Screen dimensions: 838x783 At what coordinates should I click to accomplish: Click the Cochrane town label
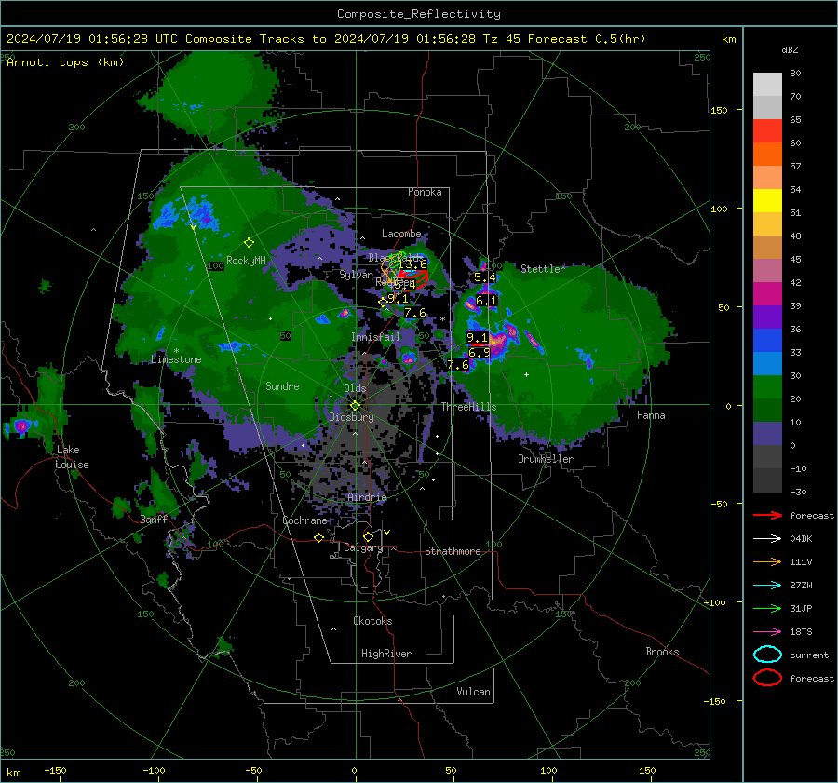pos(304,520)
